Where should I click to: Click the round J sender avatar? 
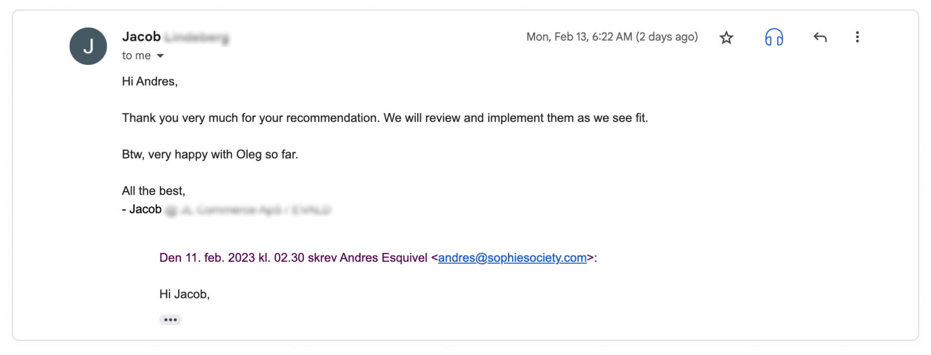coord(88,46)
